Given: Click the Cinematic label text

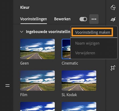Looking at the screenshot, I should point(70,63).
